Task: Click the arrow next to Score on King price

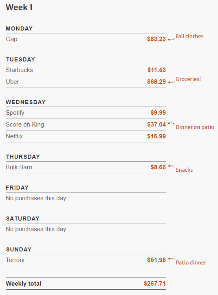Action: 171,123
